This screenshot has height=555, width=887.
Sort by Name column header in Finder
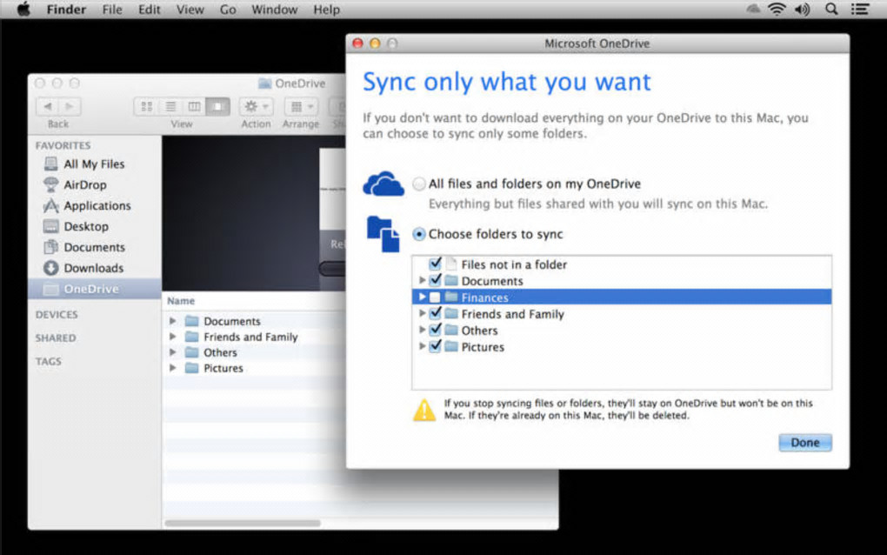181,301
